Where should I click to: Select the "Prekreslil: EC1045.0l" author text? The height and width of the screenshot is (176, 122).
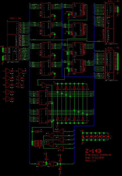point(98,155)
